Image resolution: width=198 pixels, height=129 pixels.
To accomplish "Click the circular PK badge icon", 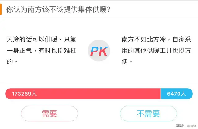I will [x=99, y=50].
